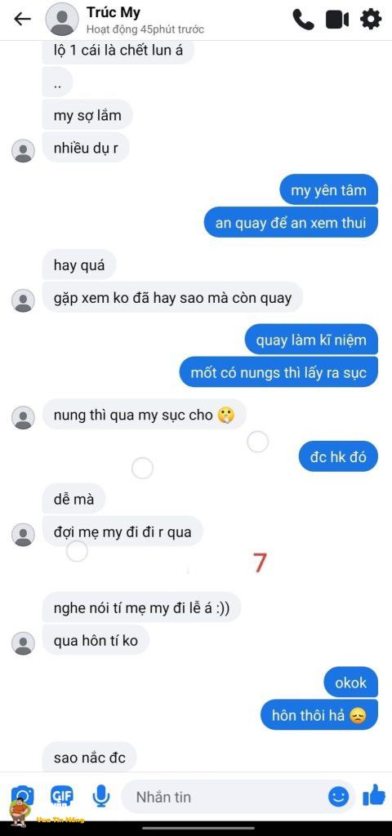Tap the microphone to record voice message
The image size is (392, 836).
[100, 797]
